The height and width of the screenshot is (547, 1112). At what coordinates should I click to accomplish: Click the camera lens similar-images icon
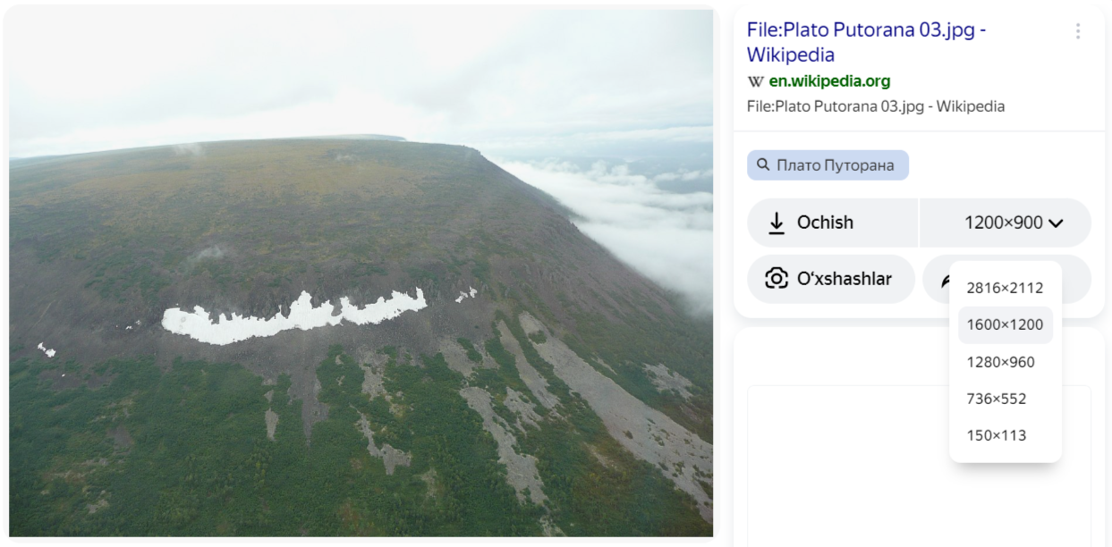pyautogui.click(x=777, y=279)
